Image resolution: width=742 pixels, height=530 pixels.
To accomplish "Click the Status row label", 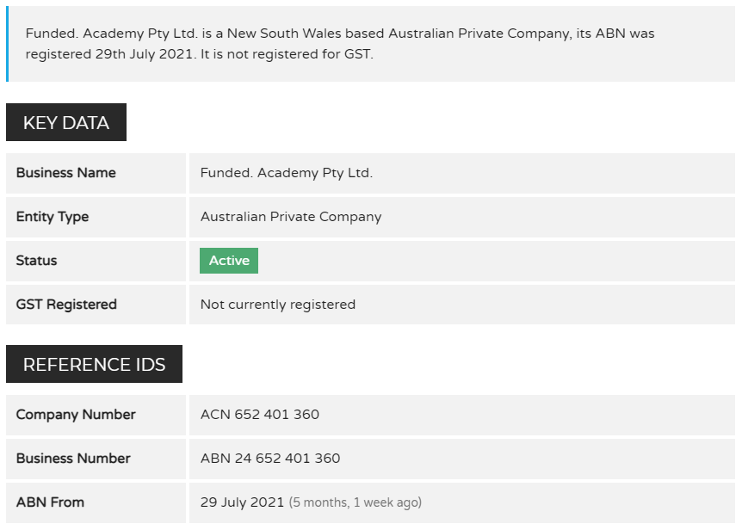I will (x=36, y=261).
